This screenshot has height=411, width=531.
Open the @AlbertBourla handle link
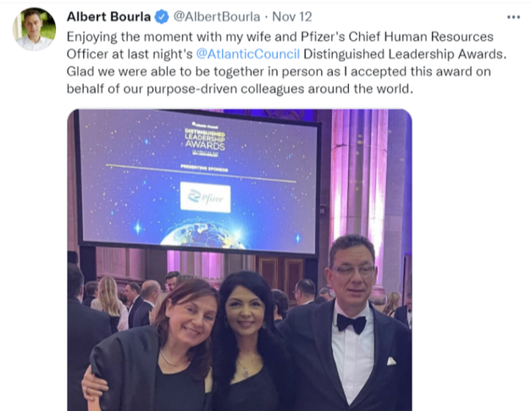(217, 17)
